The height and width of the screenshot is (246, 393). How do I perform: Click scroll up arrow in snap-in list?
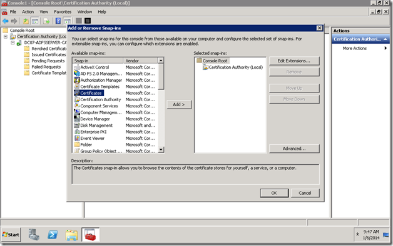tap(161, 60)
